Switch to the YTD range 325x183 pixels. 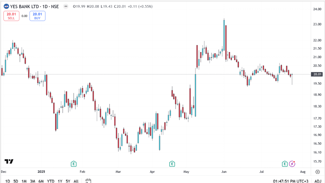pyautogui.click(x=50, y=181)
